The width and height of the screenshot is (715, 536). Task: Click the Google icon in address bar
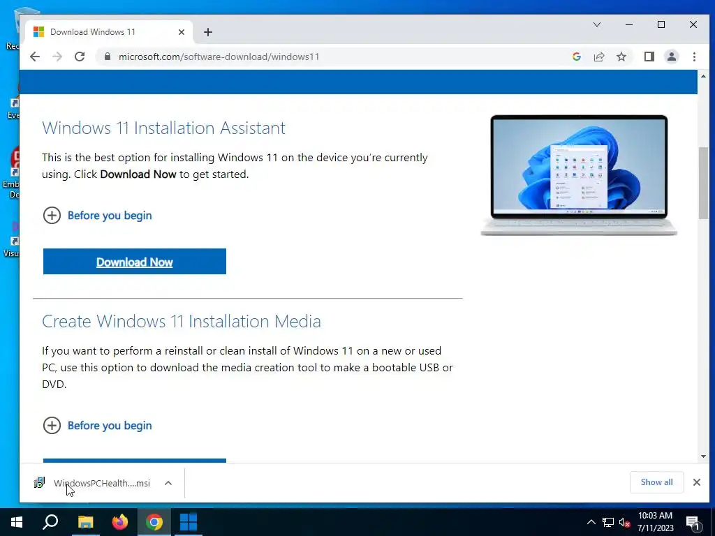(576, 57)
